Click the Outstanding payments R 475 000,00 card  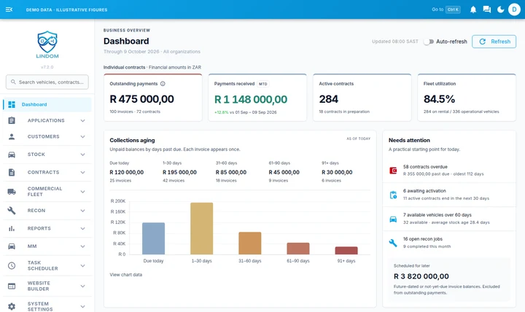152,98
